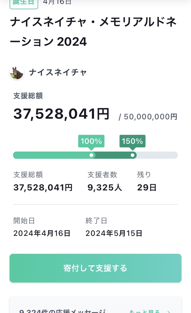Click the 残り 29日 remaining days
Screen dimensions: 191x313
click(147, 187)
